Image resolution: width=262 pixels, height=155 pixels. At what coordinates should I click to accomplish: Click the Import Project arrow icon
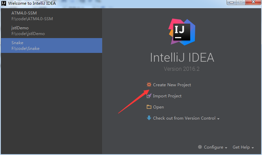pos(149,96)
